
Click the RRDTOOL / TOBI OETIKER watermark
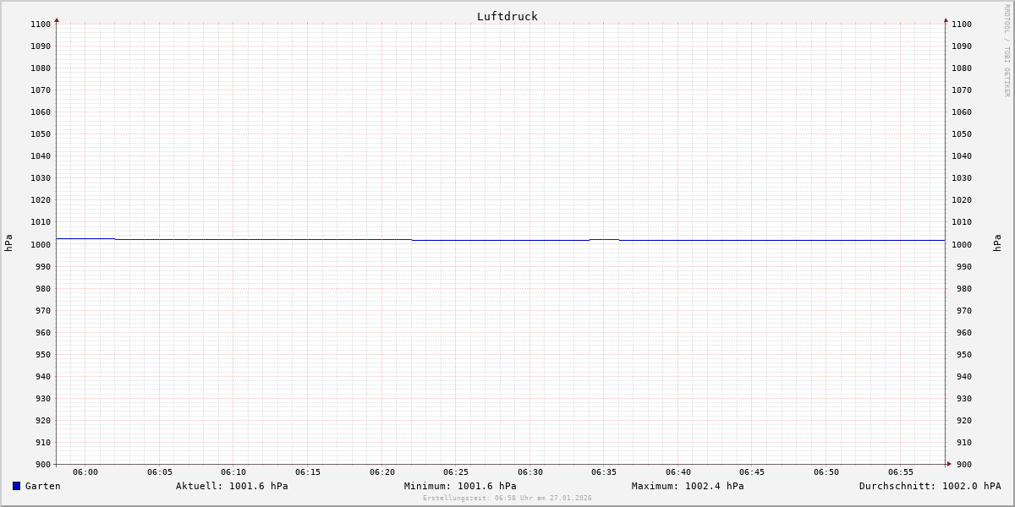(x=1007, y=51)
